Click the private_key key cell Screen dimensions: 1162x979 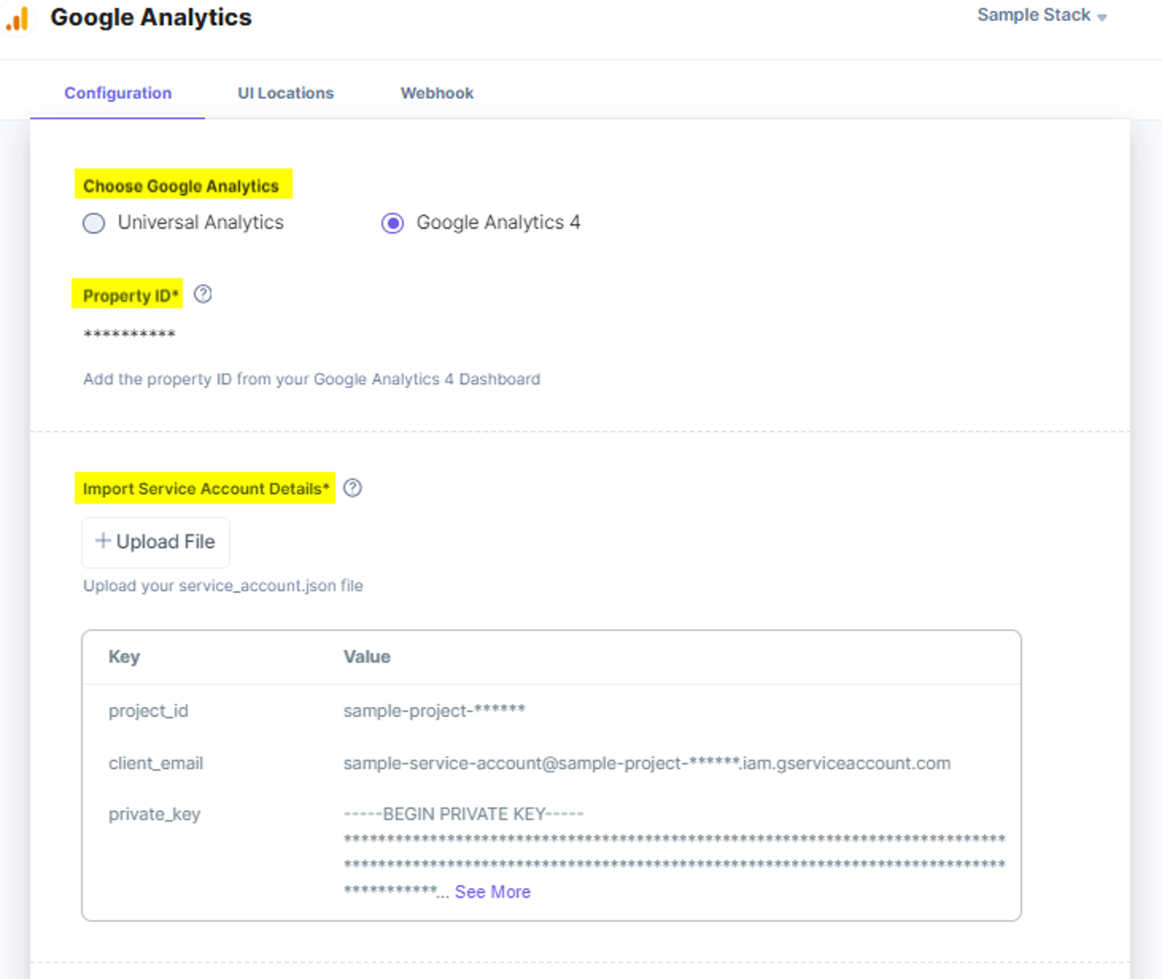point(155,814)
